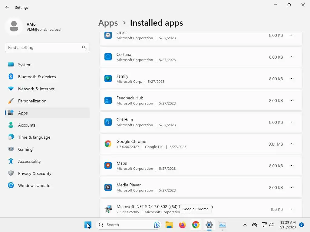Image resolution: width=310 pixels, height=232 pixels.
Task: Click the Google Chrome size 93.1 MB
Action: pyautogui.click(x=275, y=144)
